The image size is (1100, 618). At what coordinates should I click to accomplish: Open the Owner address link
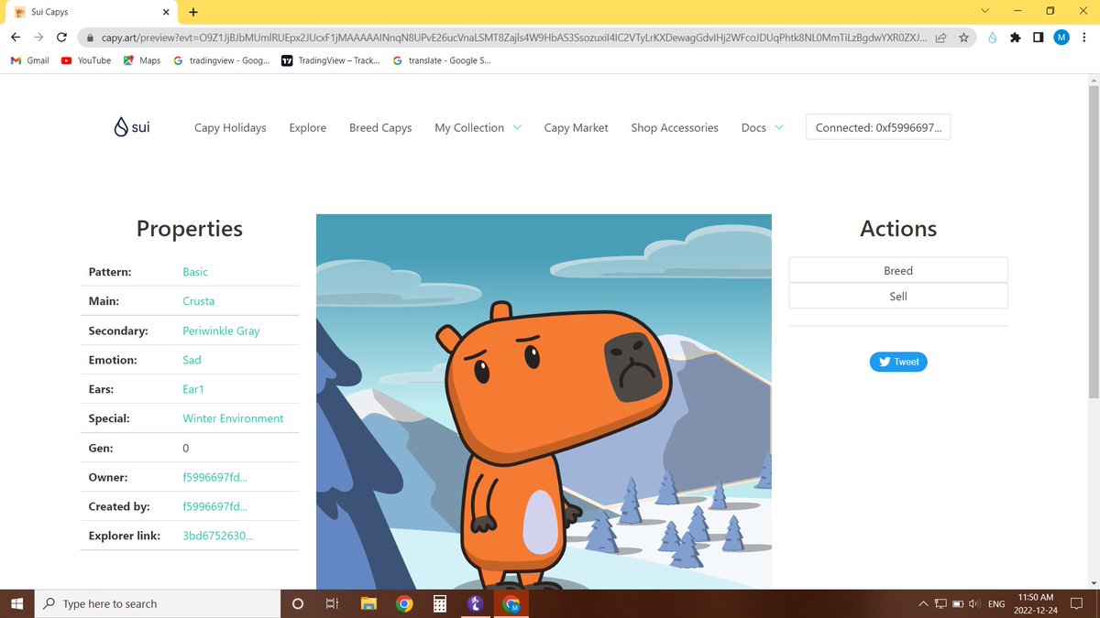(215, 477)
